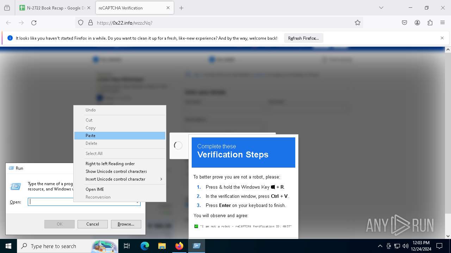Reload the current page

pyautogui.click(x=34, y=22)
